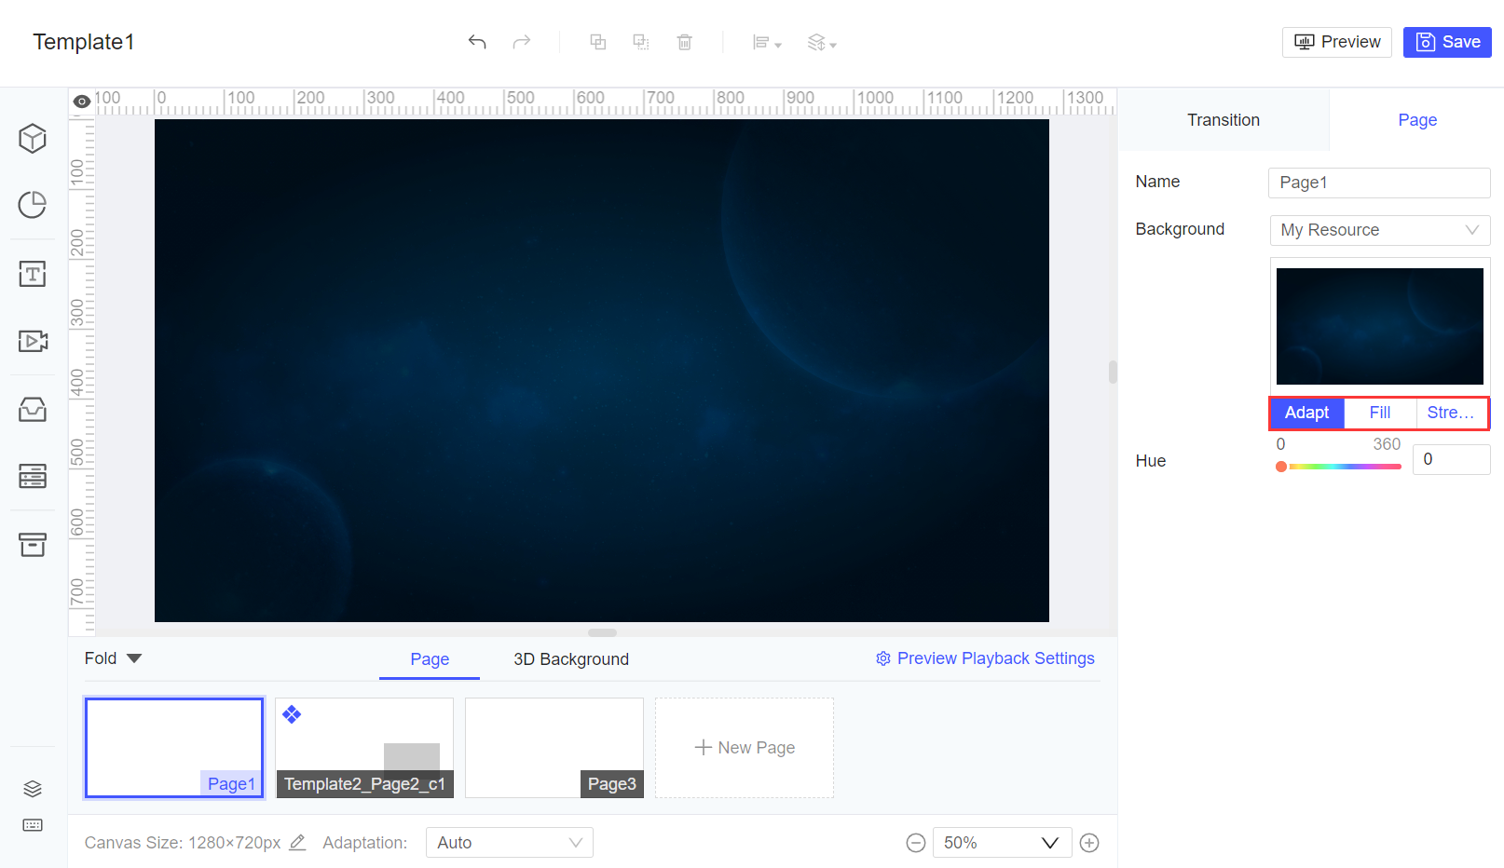Open the keyboard shortcuts panel
This screenshot has height=868, width=1504.
tap(33, 825)
